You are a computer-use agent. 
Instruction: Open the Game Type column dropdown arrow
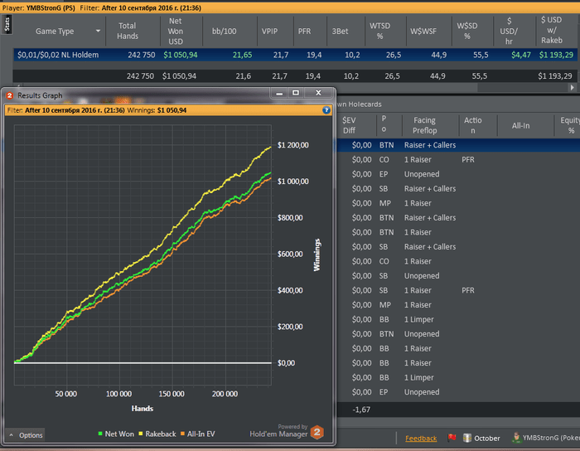tap(98, 31)
